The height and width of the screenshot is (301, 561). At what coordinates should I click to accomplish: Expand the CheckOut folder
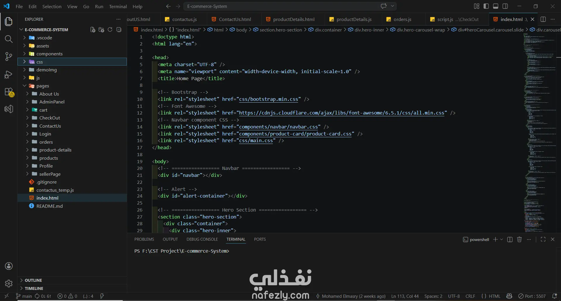[72, 118]
